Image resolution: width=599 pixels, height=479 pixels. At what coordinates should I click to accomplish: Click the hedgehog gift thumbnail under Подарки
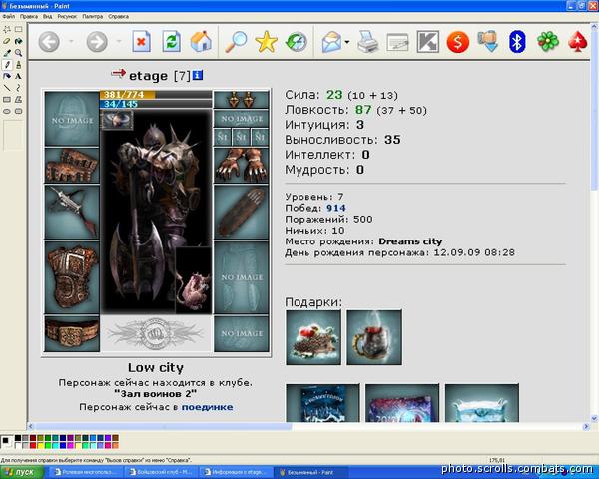point(313,337)
